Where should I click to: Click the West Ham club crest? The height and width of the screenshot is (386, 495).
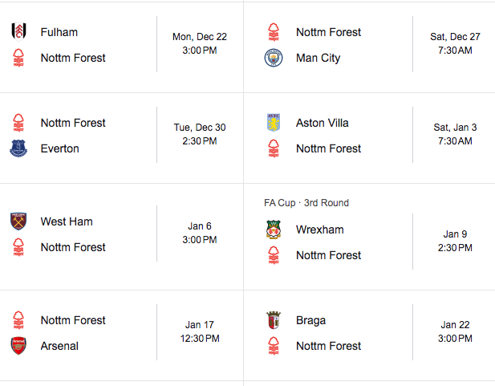click(x=18, y=221)
